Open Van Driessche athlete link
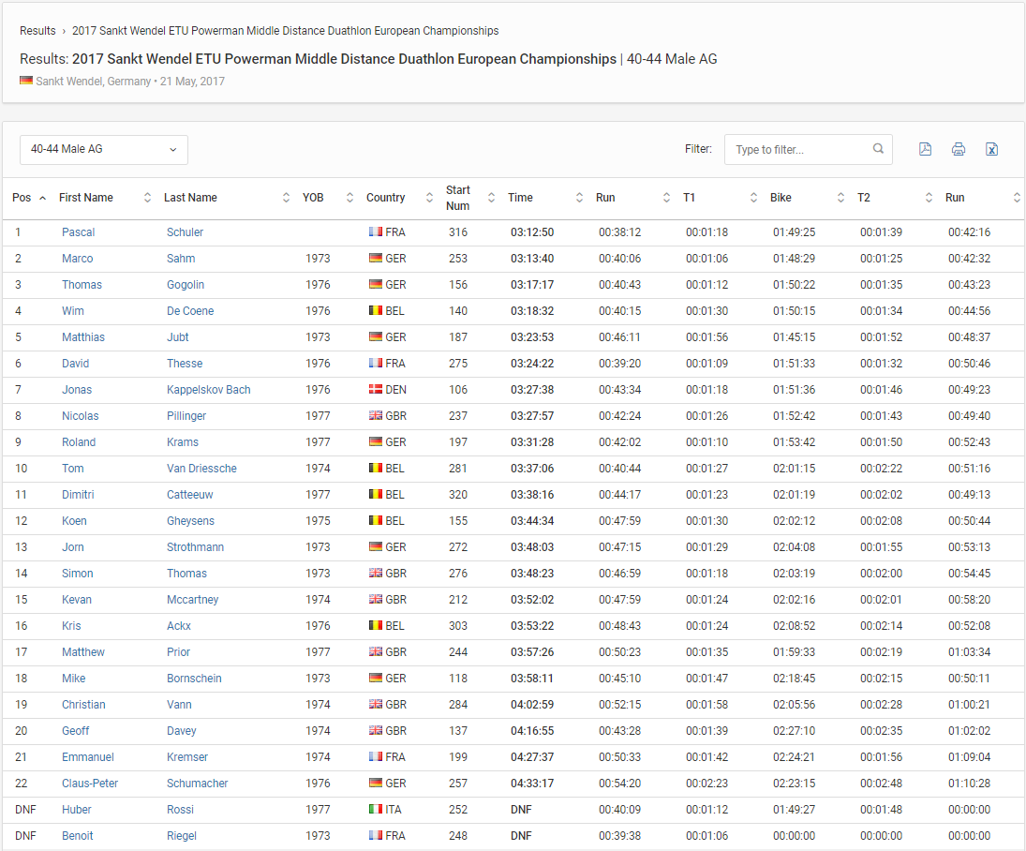 pyautogui.click(x=201, y=468)
